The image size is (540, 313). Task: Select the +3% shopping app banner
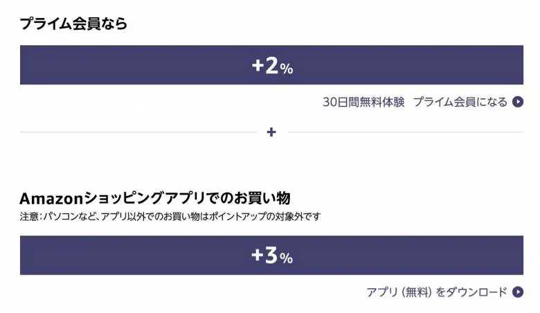[x=271, y=255]
